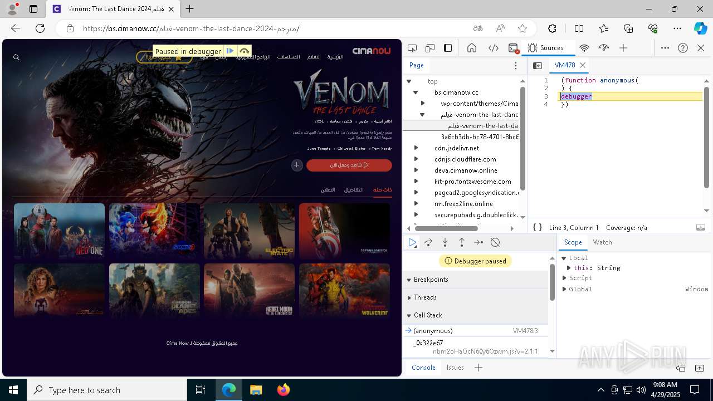This screenshot has width=713, height=401.
Task: Select the Page navigator tab
Action: click(x=417, y=66)
